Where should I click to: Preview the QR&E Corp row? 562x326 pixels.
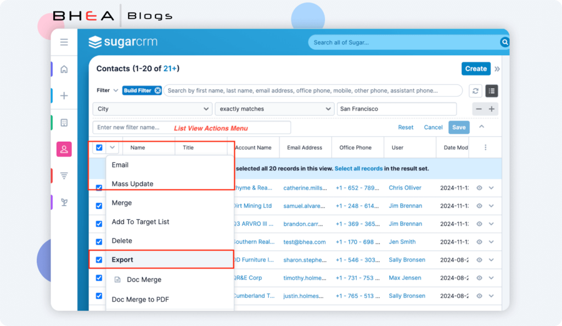coord(479,278)
